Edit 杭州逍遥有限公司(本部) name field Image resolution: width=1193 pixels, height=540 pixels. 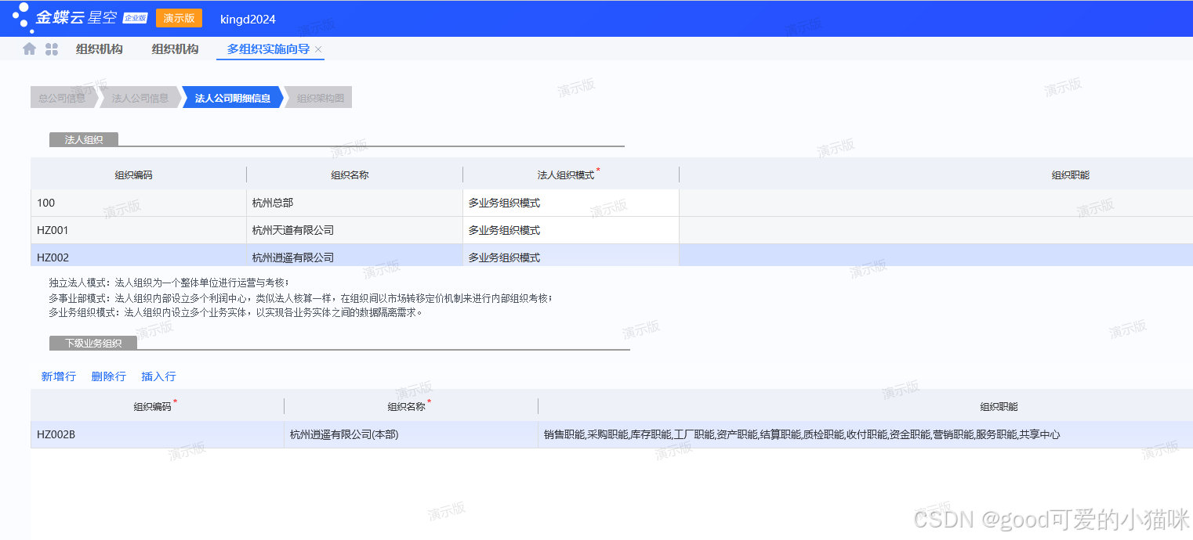tap(411, 434)
